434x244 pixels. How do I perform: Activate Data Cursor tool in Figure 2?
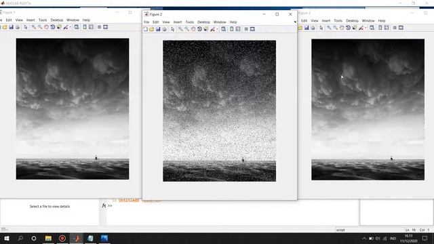pos(206,29)
